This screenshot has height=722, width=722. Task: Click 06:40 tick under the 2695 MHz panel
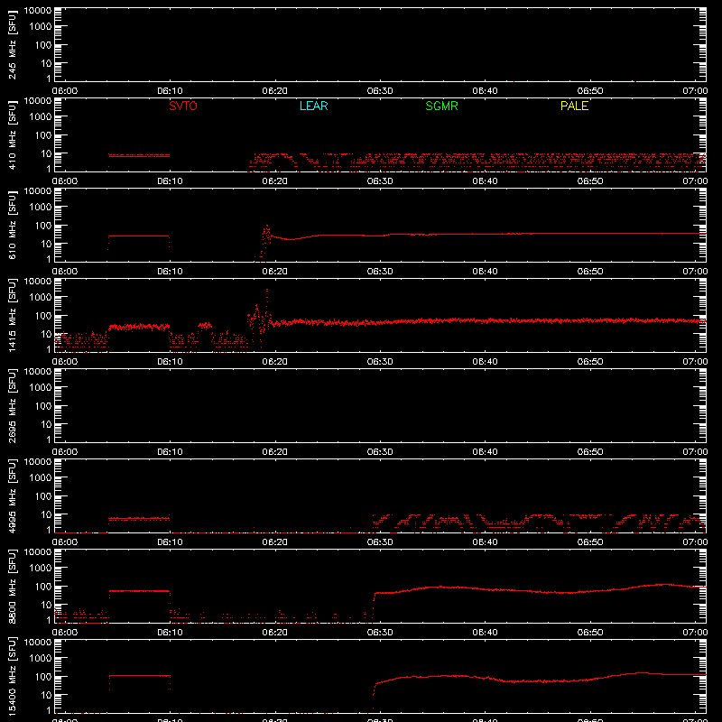coord(485,452)
